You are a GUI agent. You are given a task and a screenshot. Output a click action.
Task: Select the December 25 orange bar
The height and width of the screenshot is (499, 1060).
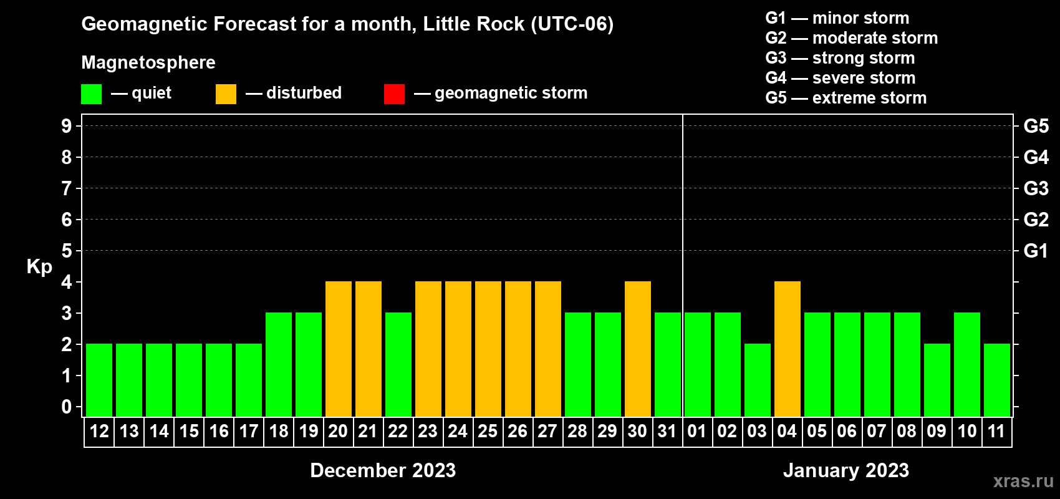488,349
